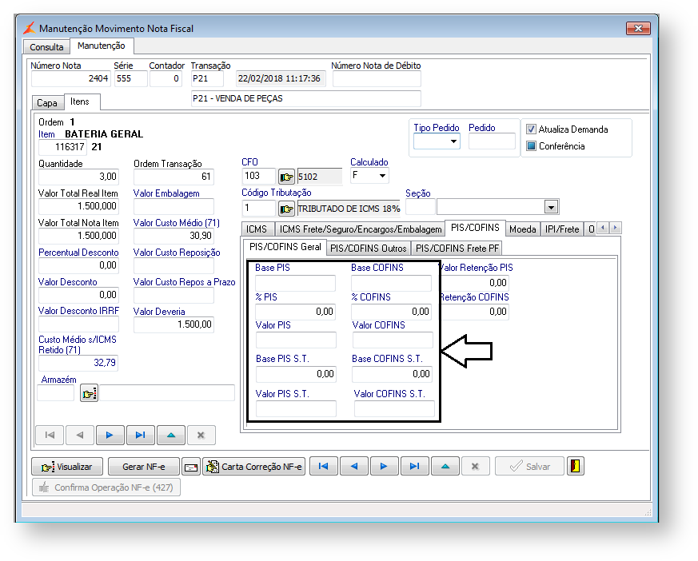
Task: Click the small card icon after Gerar NF-e
Action: (x=191, y=467)
